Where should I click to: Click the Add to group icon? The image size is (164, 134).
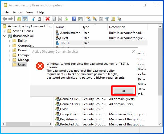(x=119, y=19)
